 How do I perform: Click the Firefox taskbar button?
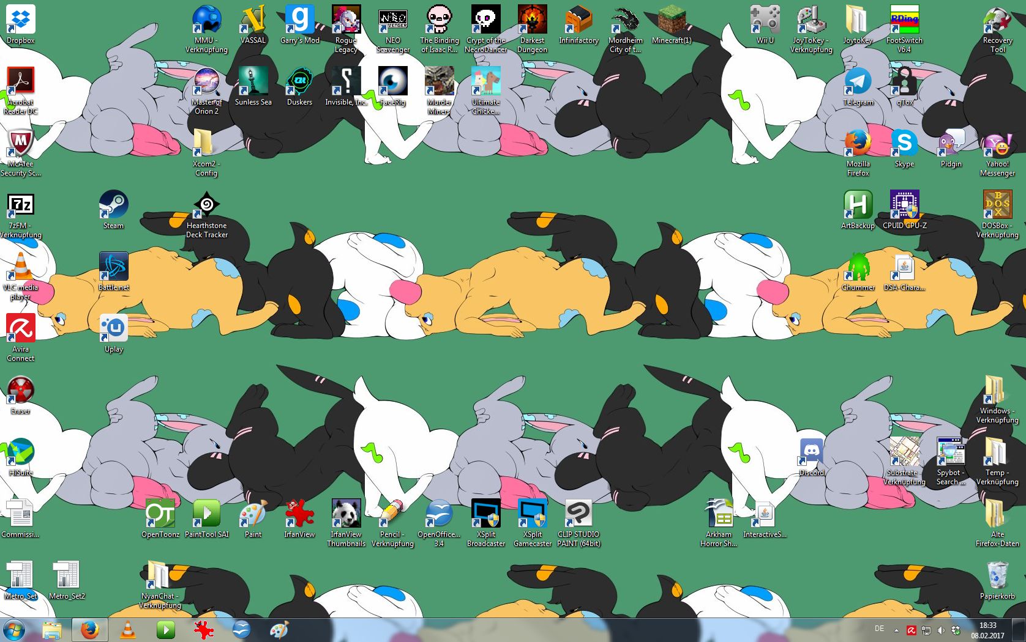point(90,630)
